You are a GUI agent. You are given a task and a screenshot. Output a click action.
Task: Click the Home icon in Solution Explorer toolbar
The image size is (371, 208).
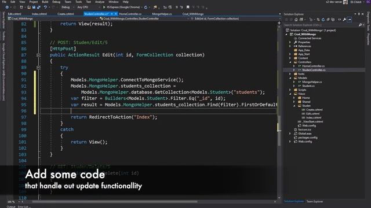pos(296,20)
